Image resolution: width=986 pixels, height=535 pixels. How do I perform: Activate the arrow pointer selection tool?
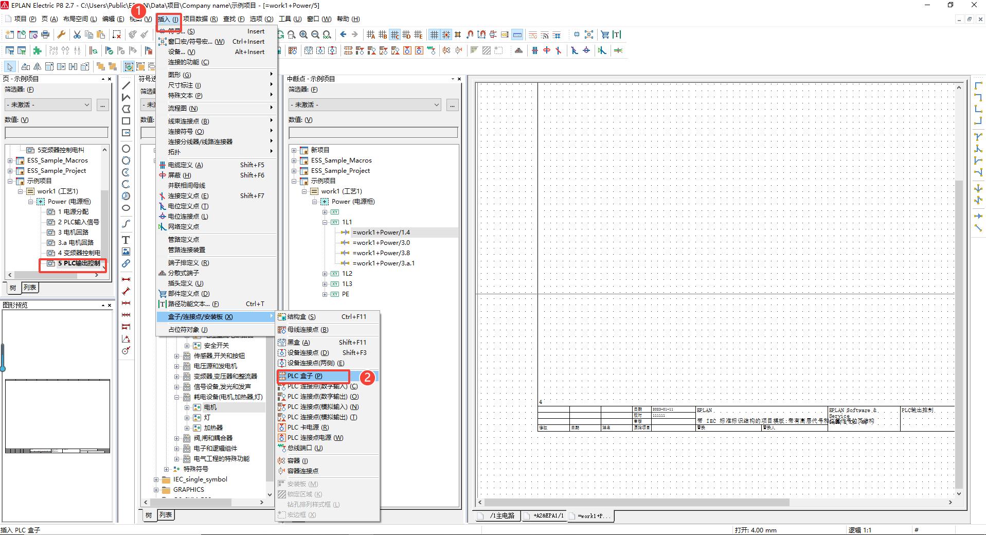(10, 66)
